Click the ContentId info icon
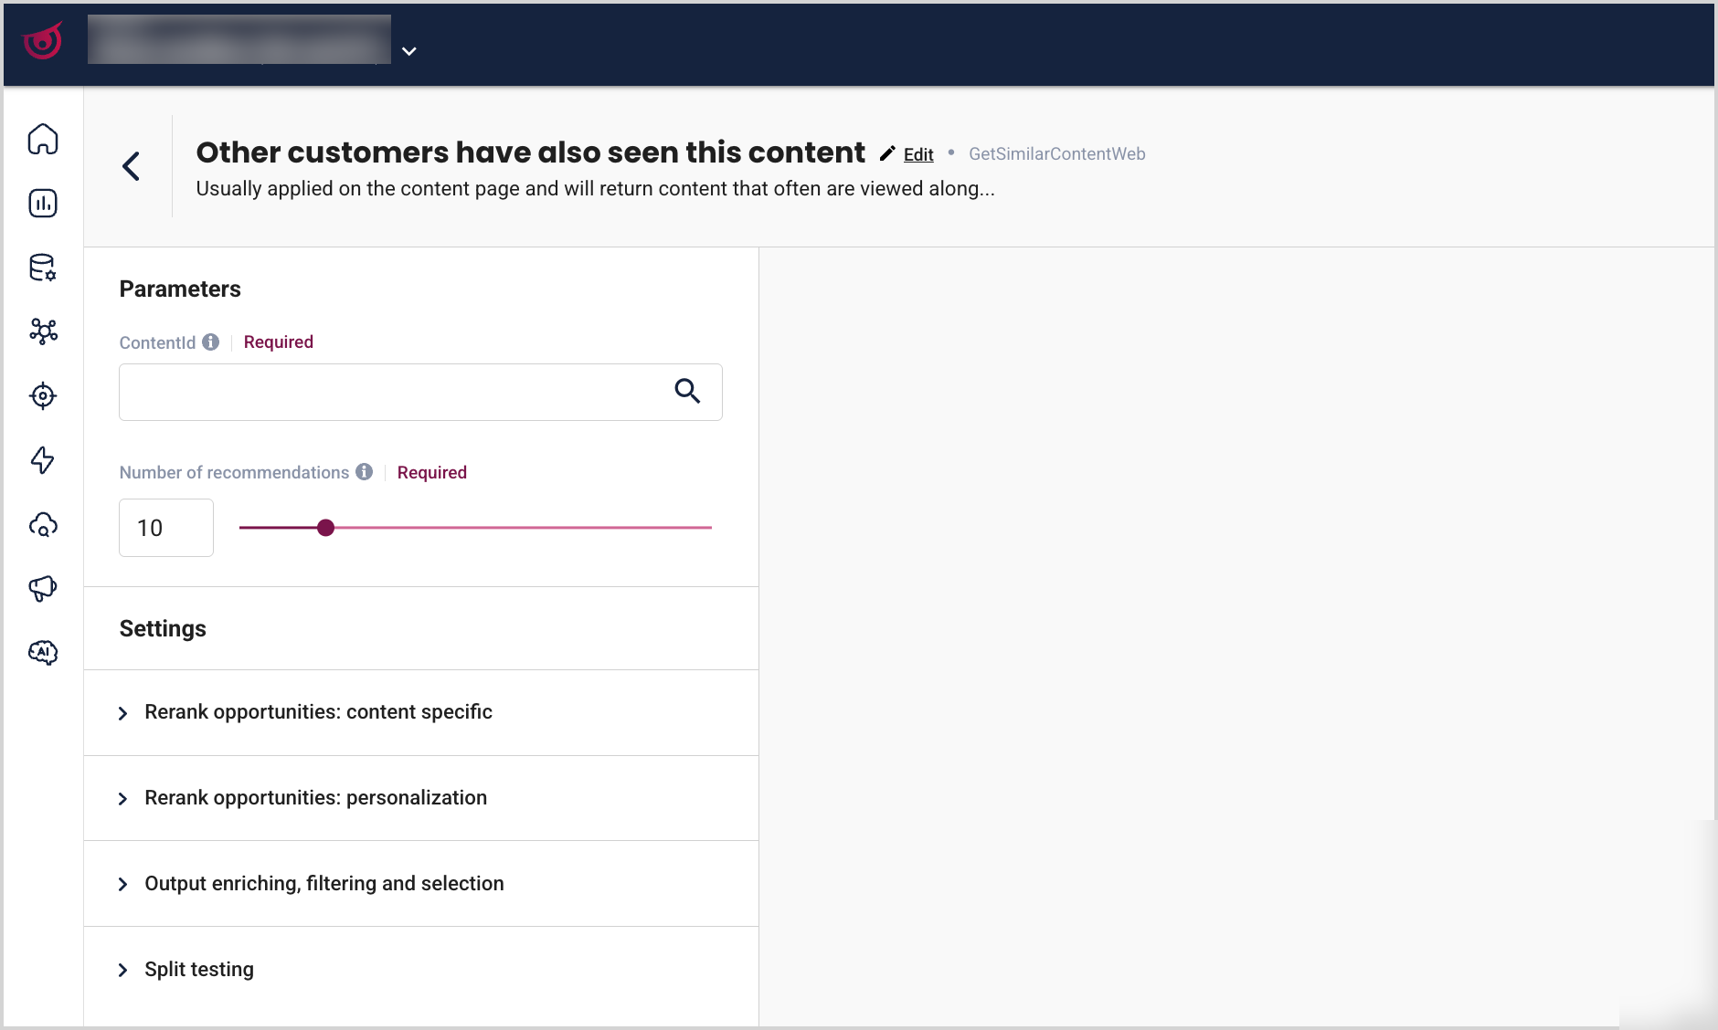The height and width of the screenshot is (1030, 1718). pos(211,342)
